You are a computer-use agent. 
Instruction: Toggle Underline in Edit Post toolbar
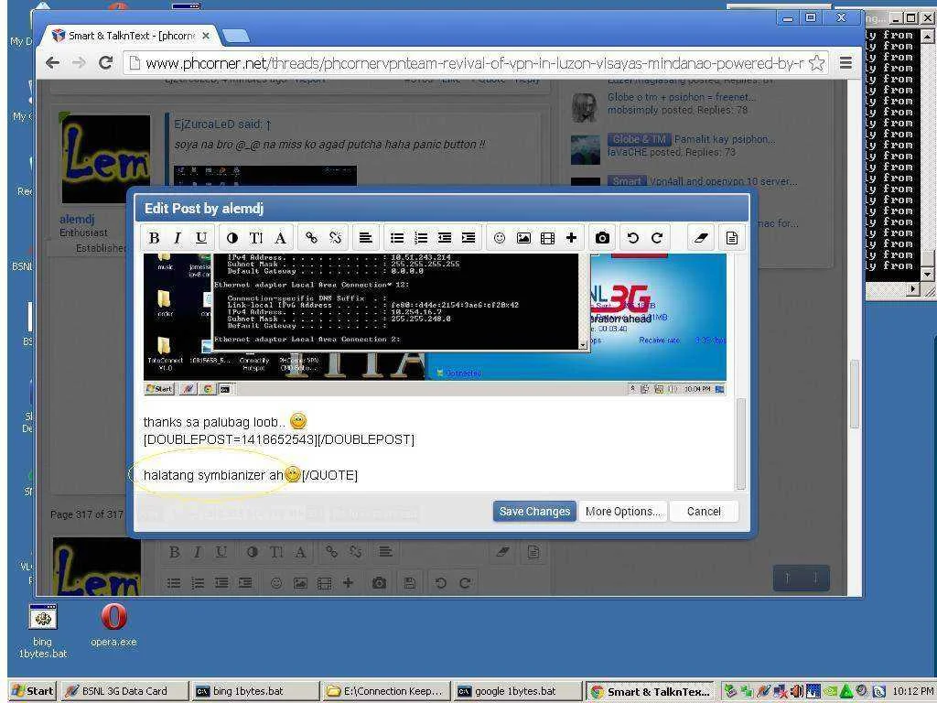tap(201, 238)
